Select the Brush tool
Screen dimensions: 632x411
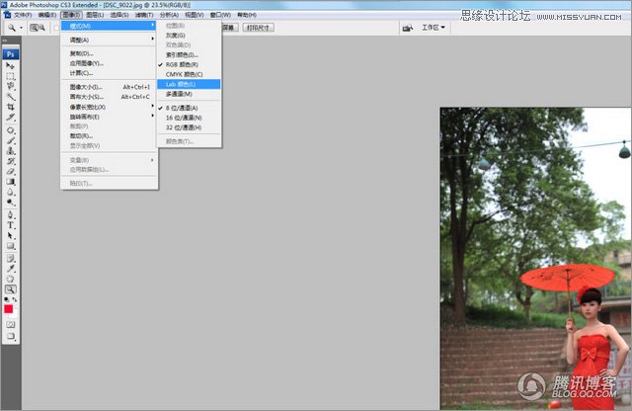coord(11,140)
